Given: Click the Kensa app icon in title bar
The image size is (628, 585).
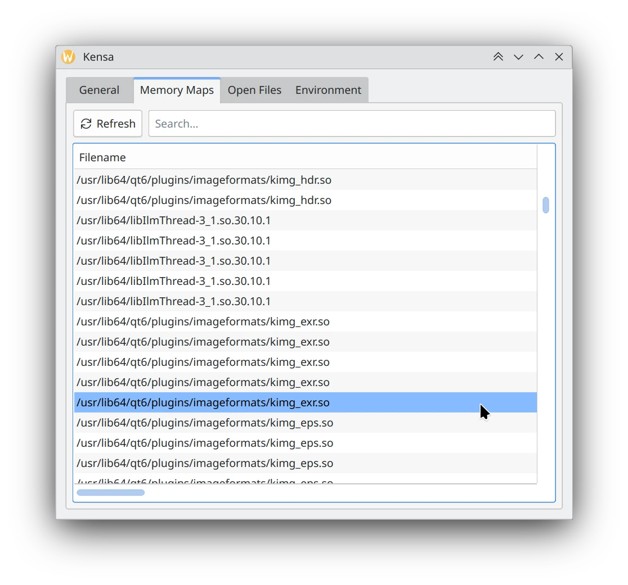Looking at the screenshot, I should (68, 57).
